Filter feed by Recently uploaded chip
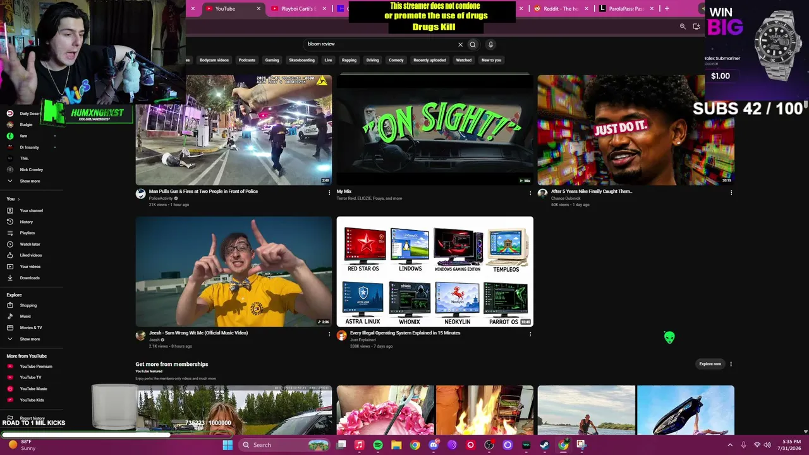The height and width of the screenshot is (455, 809). click(430, 60)
